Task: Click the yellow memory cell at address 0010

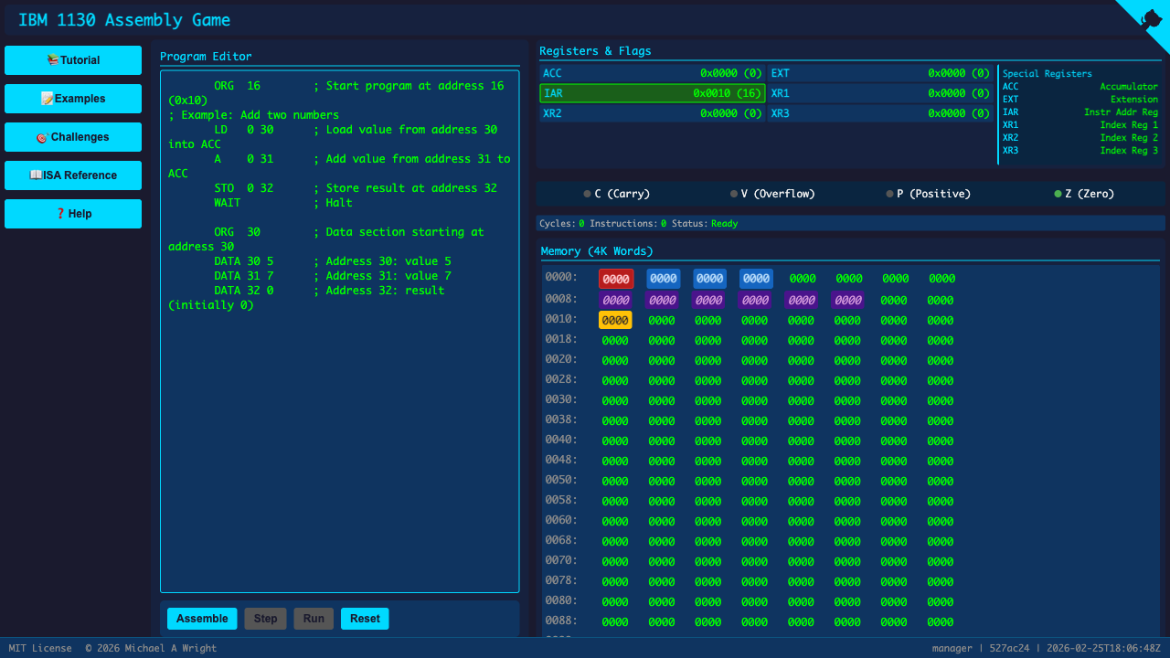Action: click(615, 321)
